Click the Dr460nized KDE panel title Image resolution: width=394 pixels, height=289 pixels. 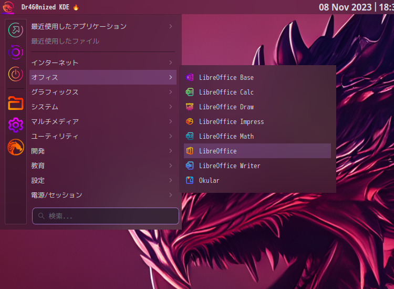pyautogui.click(x=45, y=7)
